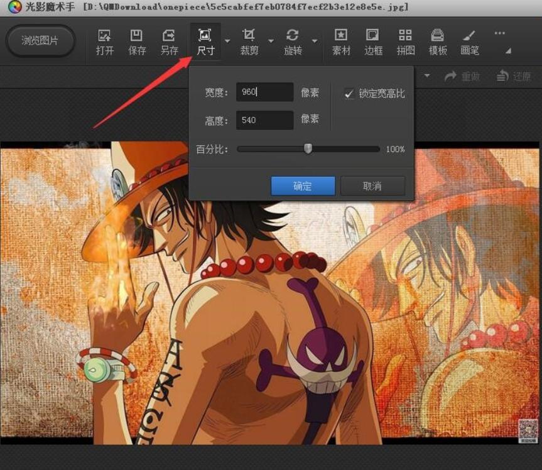Screen dimensions: 542x470
Task: Toggle the 锁定宽高比 lock aspect ratio checkbox
Action: pos(349,94)
